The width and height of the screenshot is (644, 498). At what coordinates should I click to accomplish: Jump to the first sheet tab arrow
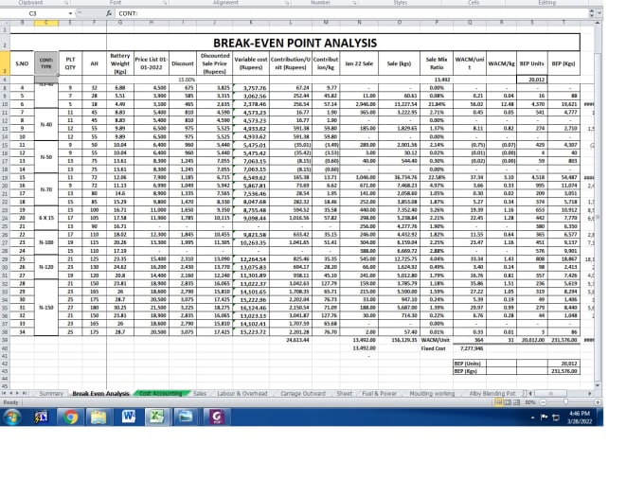coord(4,393)
